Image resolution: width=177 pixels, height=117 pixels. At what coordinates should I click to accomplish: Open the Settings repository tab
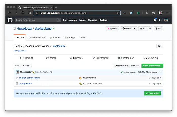[x=69, y=38]
